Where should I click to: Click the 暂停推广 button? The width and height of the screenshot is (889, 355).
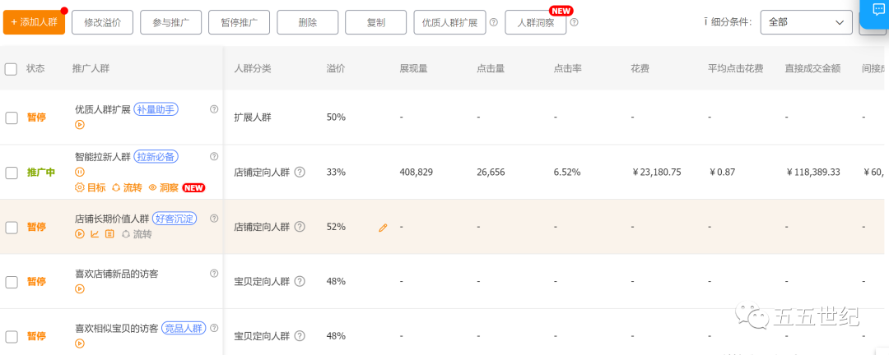(240, 23)
